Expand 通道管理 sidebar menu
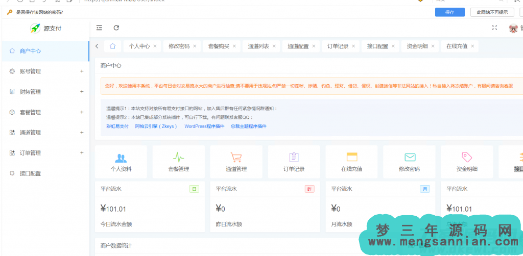523x256 pixels. point(45,133)
